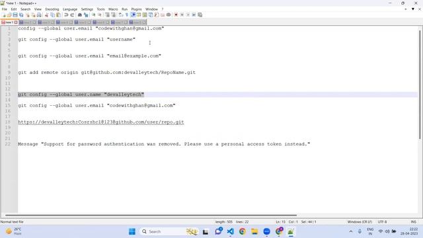Viewport: 423px width, 238px height.
Task: Open the Macro menu
Action: point(113,9)
